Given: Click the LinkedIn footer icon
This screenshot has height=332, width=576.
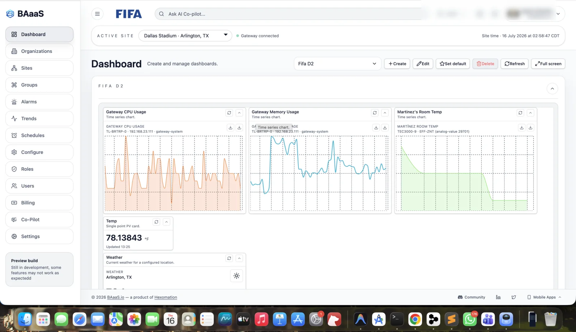Looking at the screenshot, I should coord(498,297).
